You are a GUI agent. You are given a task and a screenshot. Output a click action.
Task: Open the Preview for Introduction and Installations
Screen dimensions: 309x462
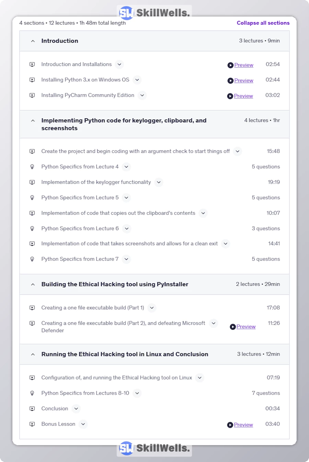click(x=243, y=65)
